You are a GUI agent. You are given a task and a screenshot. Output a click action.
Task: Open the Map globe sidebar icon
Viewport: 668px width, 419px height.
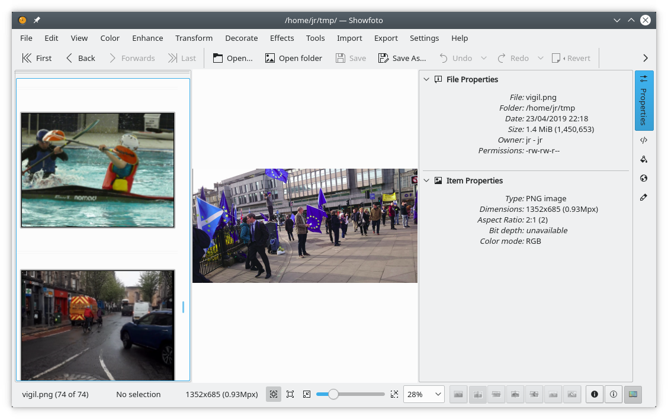(x=644, y=178)
